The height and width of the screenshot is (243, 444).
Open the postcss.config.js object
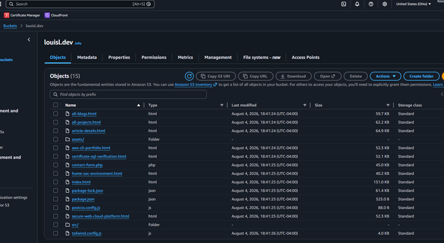(x=86, y=208)
